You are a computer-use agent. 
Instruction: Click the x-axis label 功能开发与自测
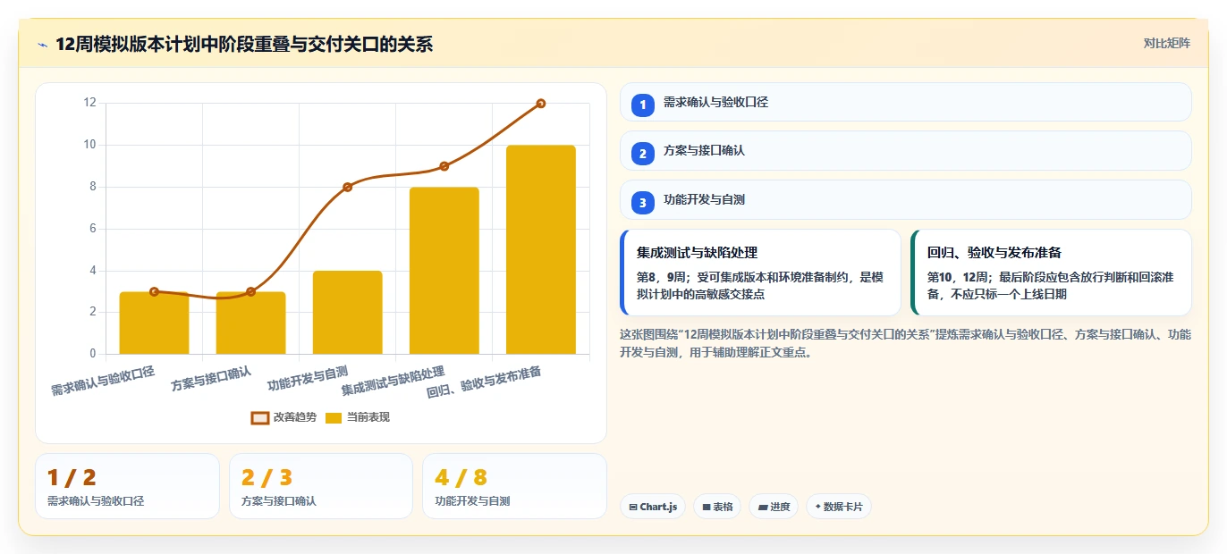[x=308, y=379]
